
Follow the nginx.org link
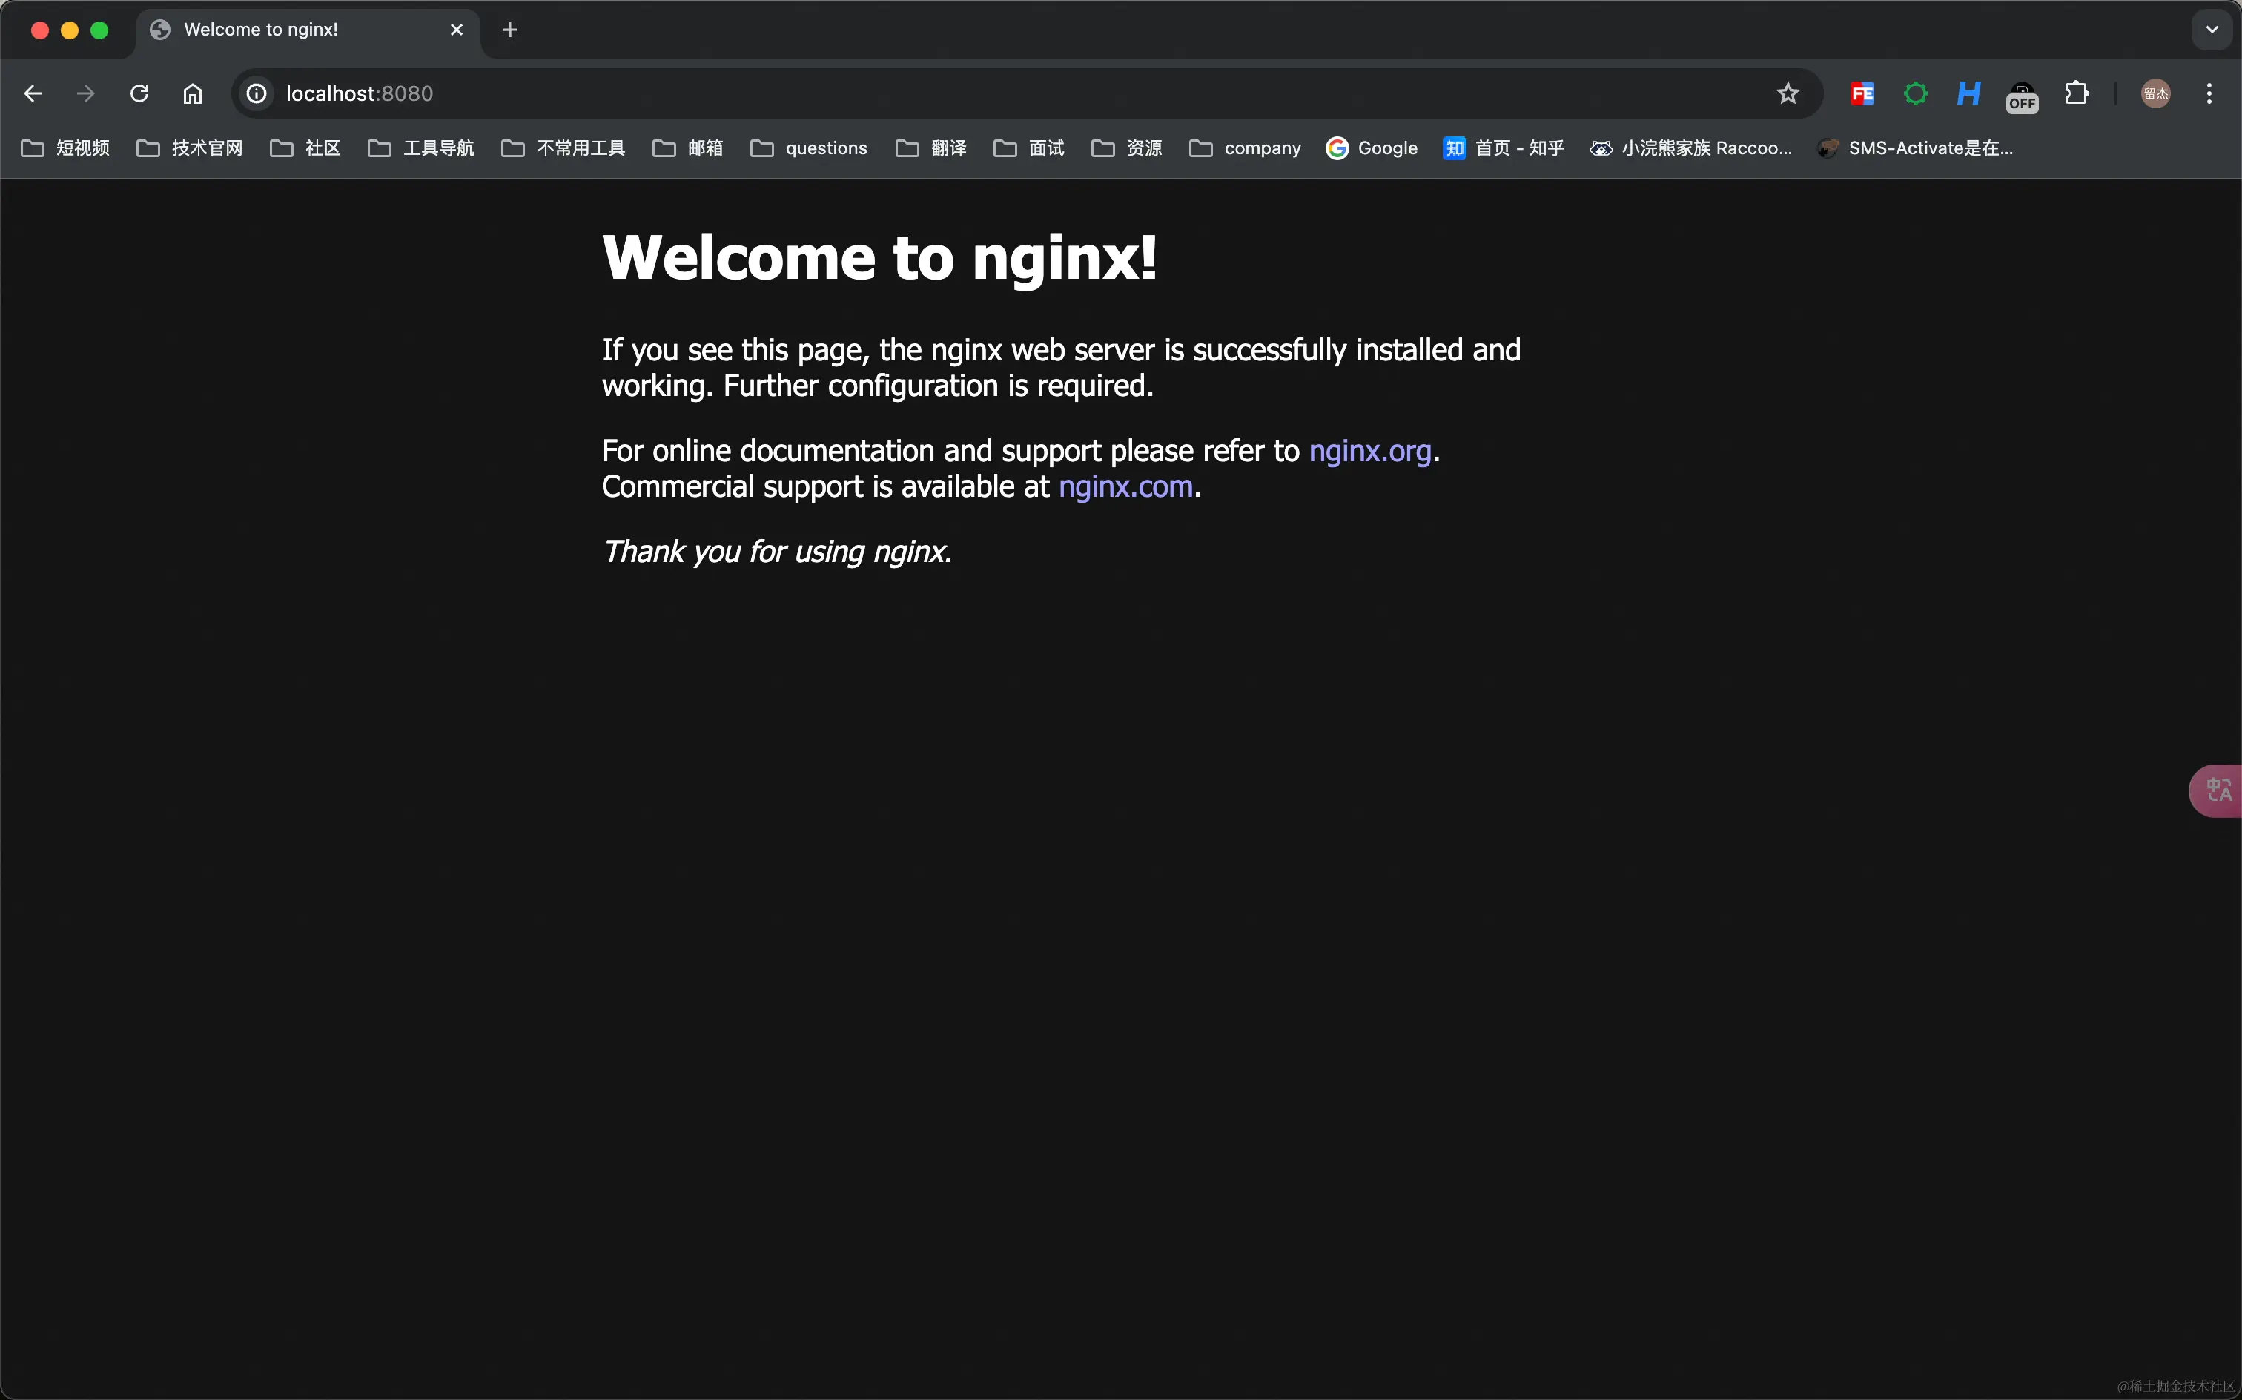point(1369,451)
